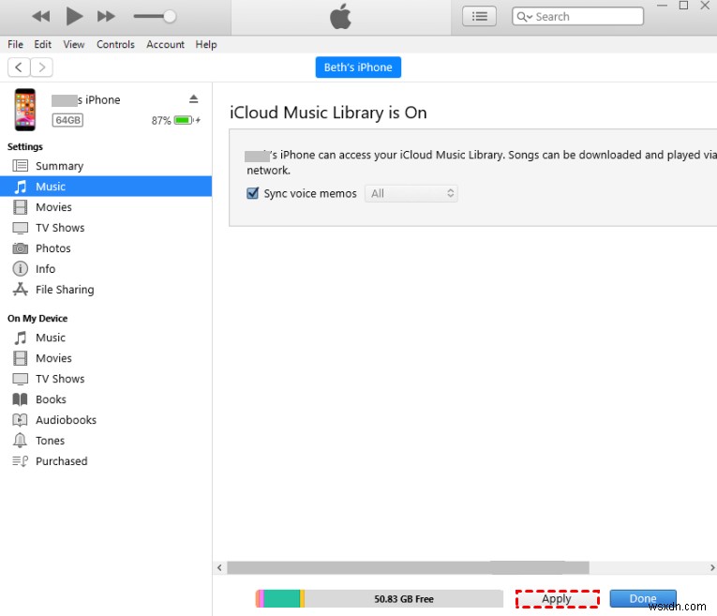Screen dimensions: 717x616
Task: Open the Edit menu
Action: click(42, 44)
